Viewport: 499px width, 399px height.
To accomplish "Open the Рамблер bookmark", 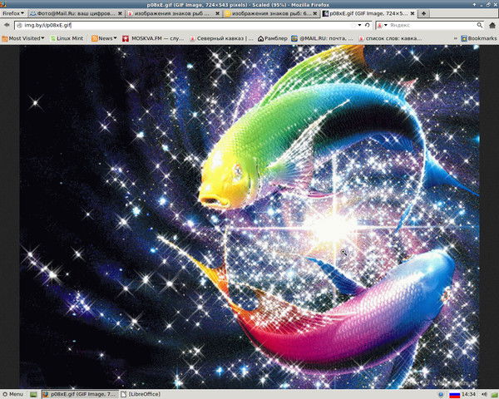I will pos(276,38).
